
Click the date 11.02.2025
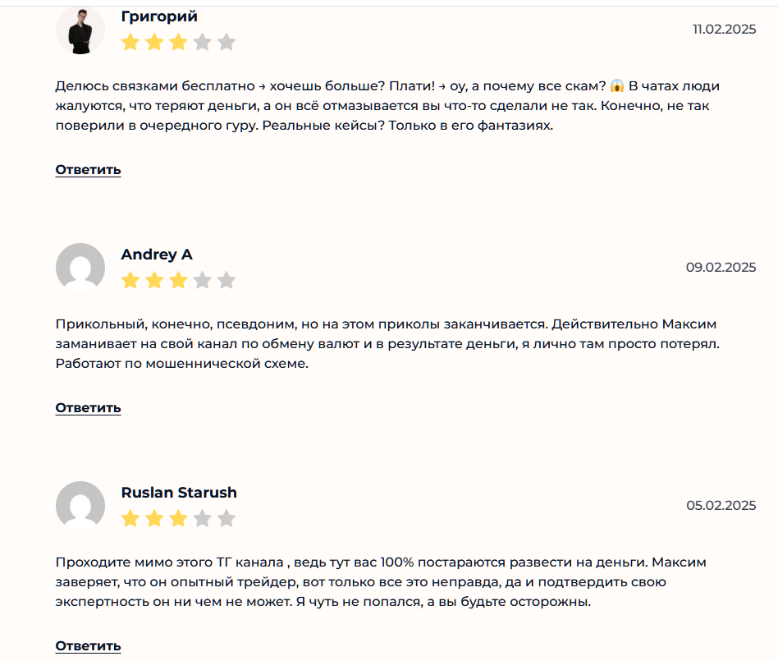[x=724, y=30]
